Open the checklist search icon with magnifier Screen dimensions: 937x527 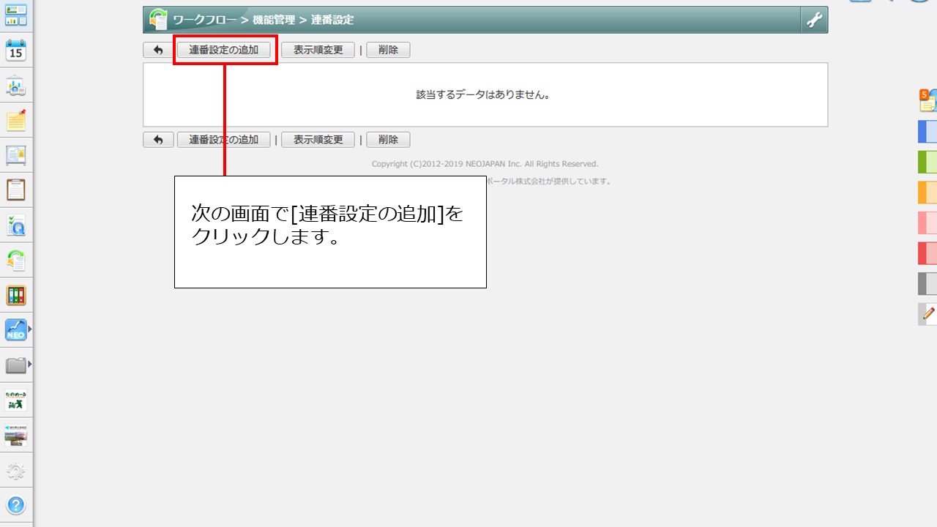[x=16, y=225]
